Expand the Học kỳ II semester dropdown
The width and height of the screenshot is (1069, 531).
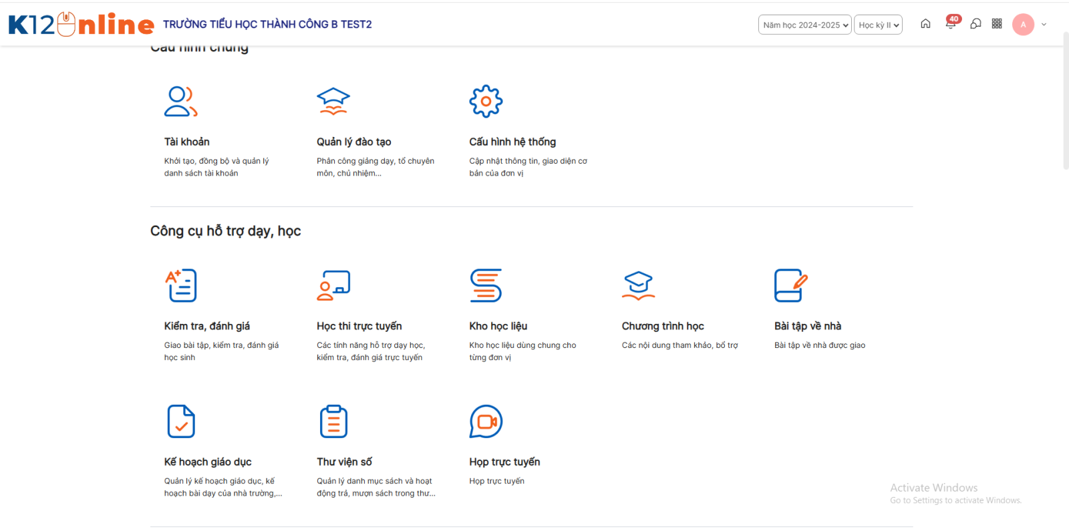878,25
